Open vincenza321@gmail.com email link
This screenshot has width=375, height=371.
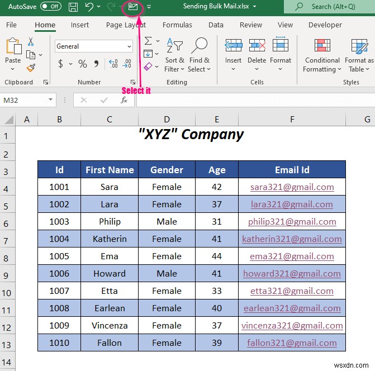coord(292,325)
